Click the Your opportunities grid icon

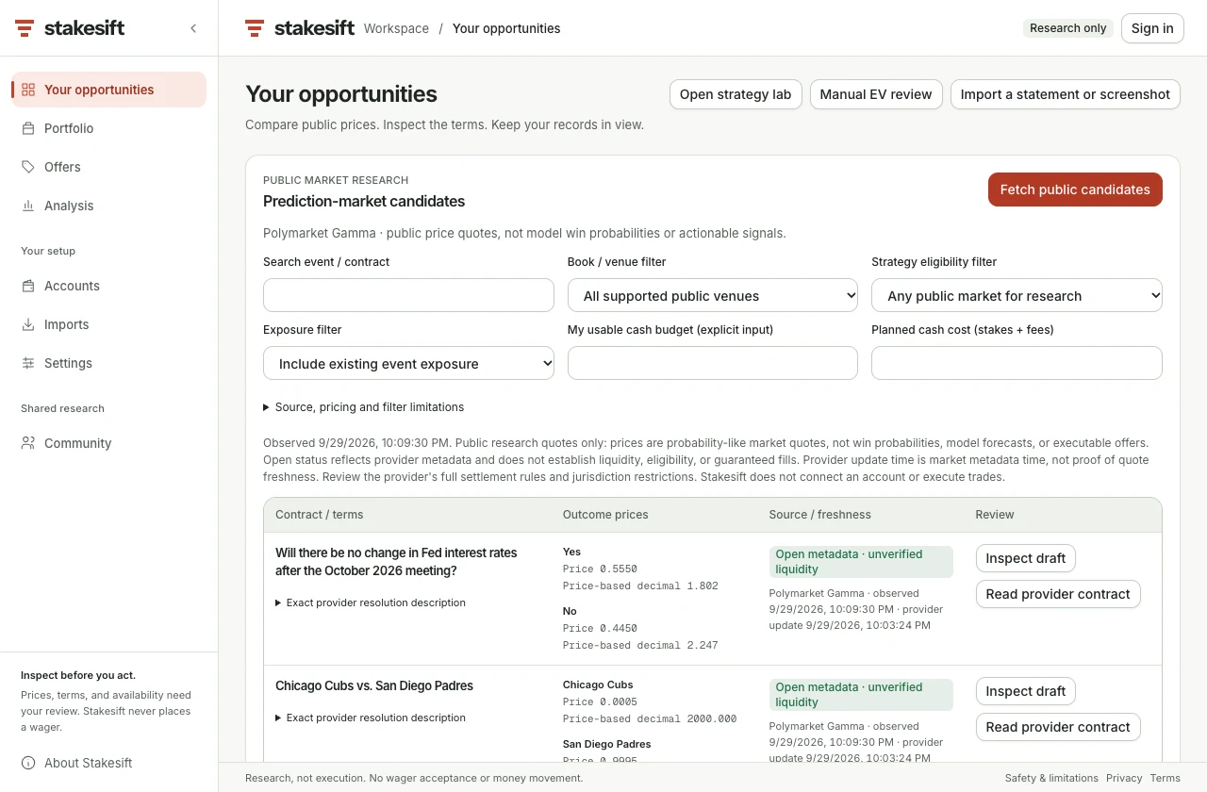(28, 90)
